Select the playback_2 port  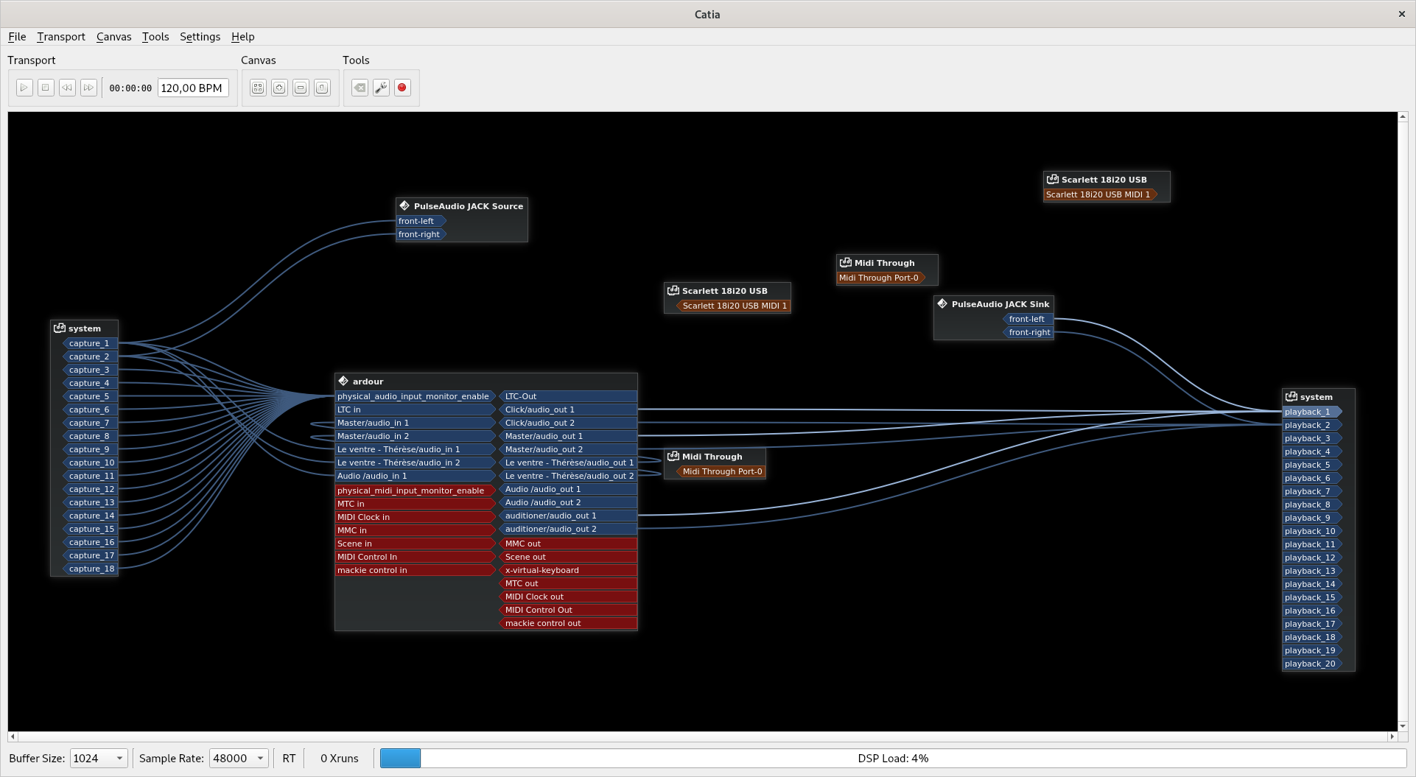point(1313,425)
